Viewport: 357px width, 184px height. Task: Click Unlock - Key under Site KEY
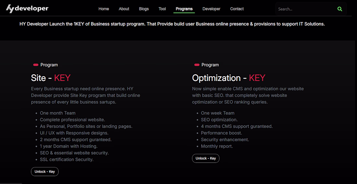45,172
